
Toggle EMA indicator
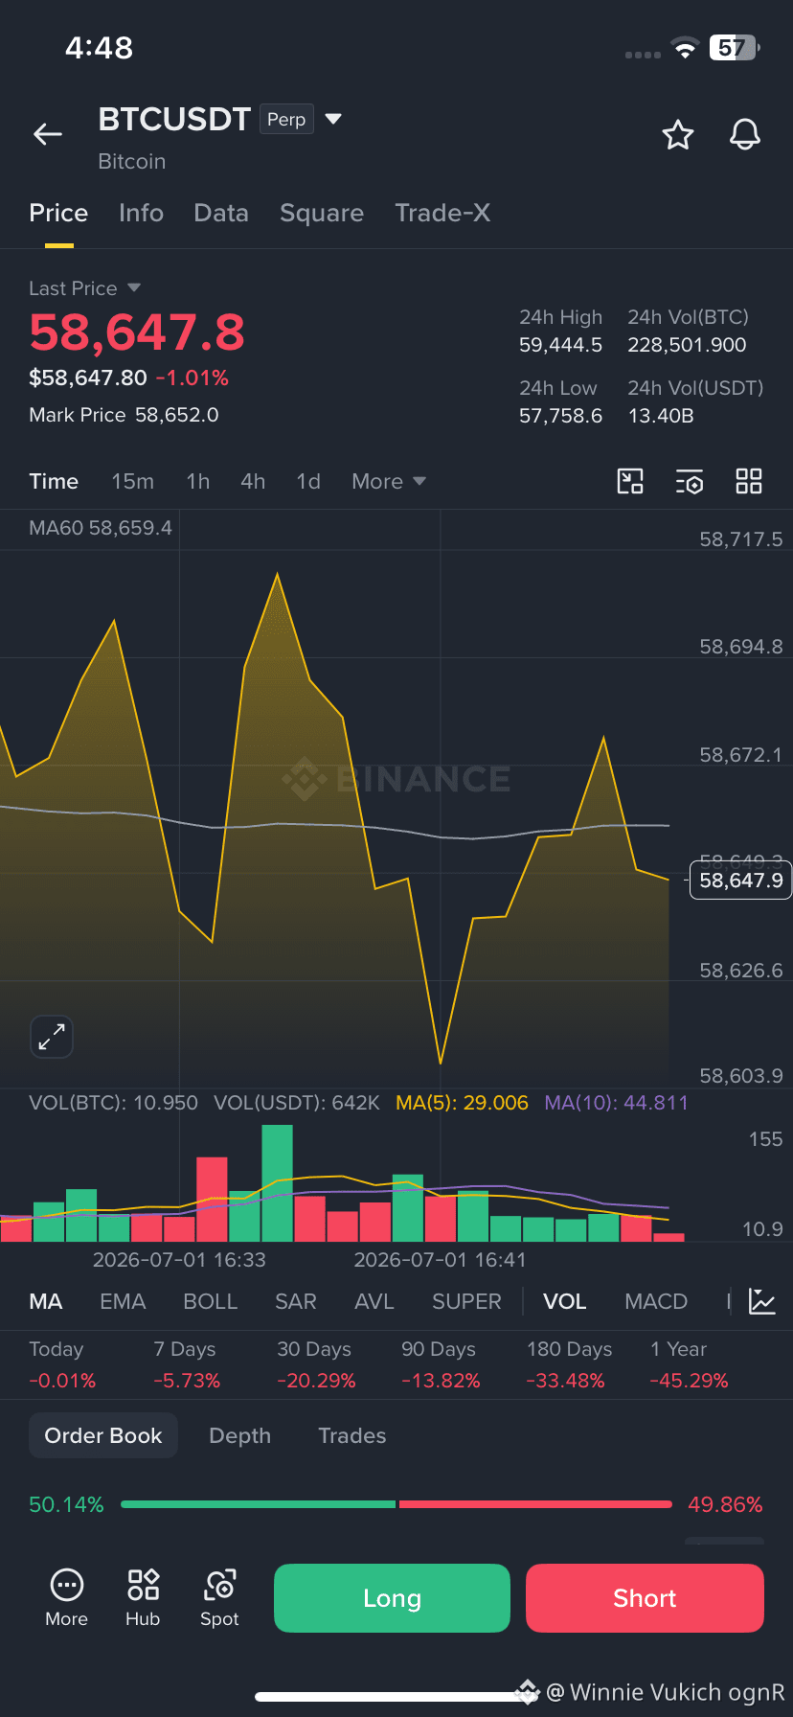click(x=123, y=1301)
